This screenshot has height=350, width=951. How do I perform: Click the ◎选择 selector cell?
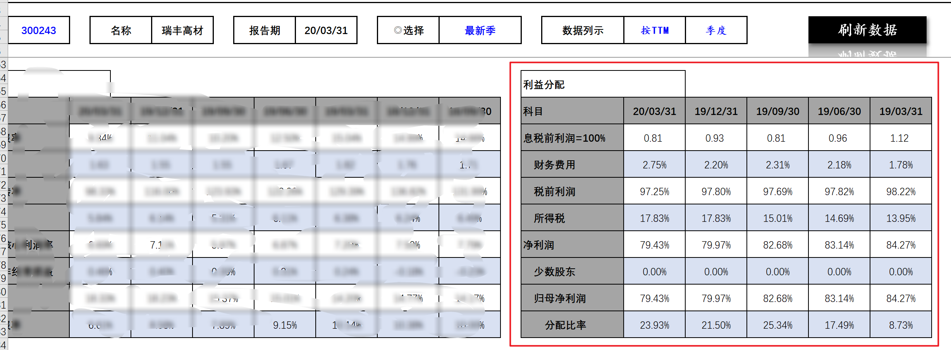point(408,30)
